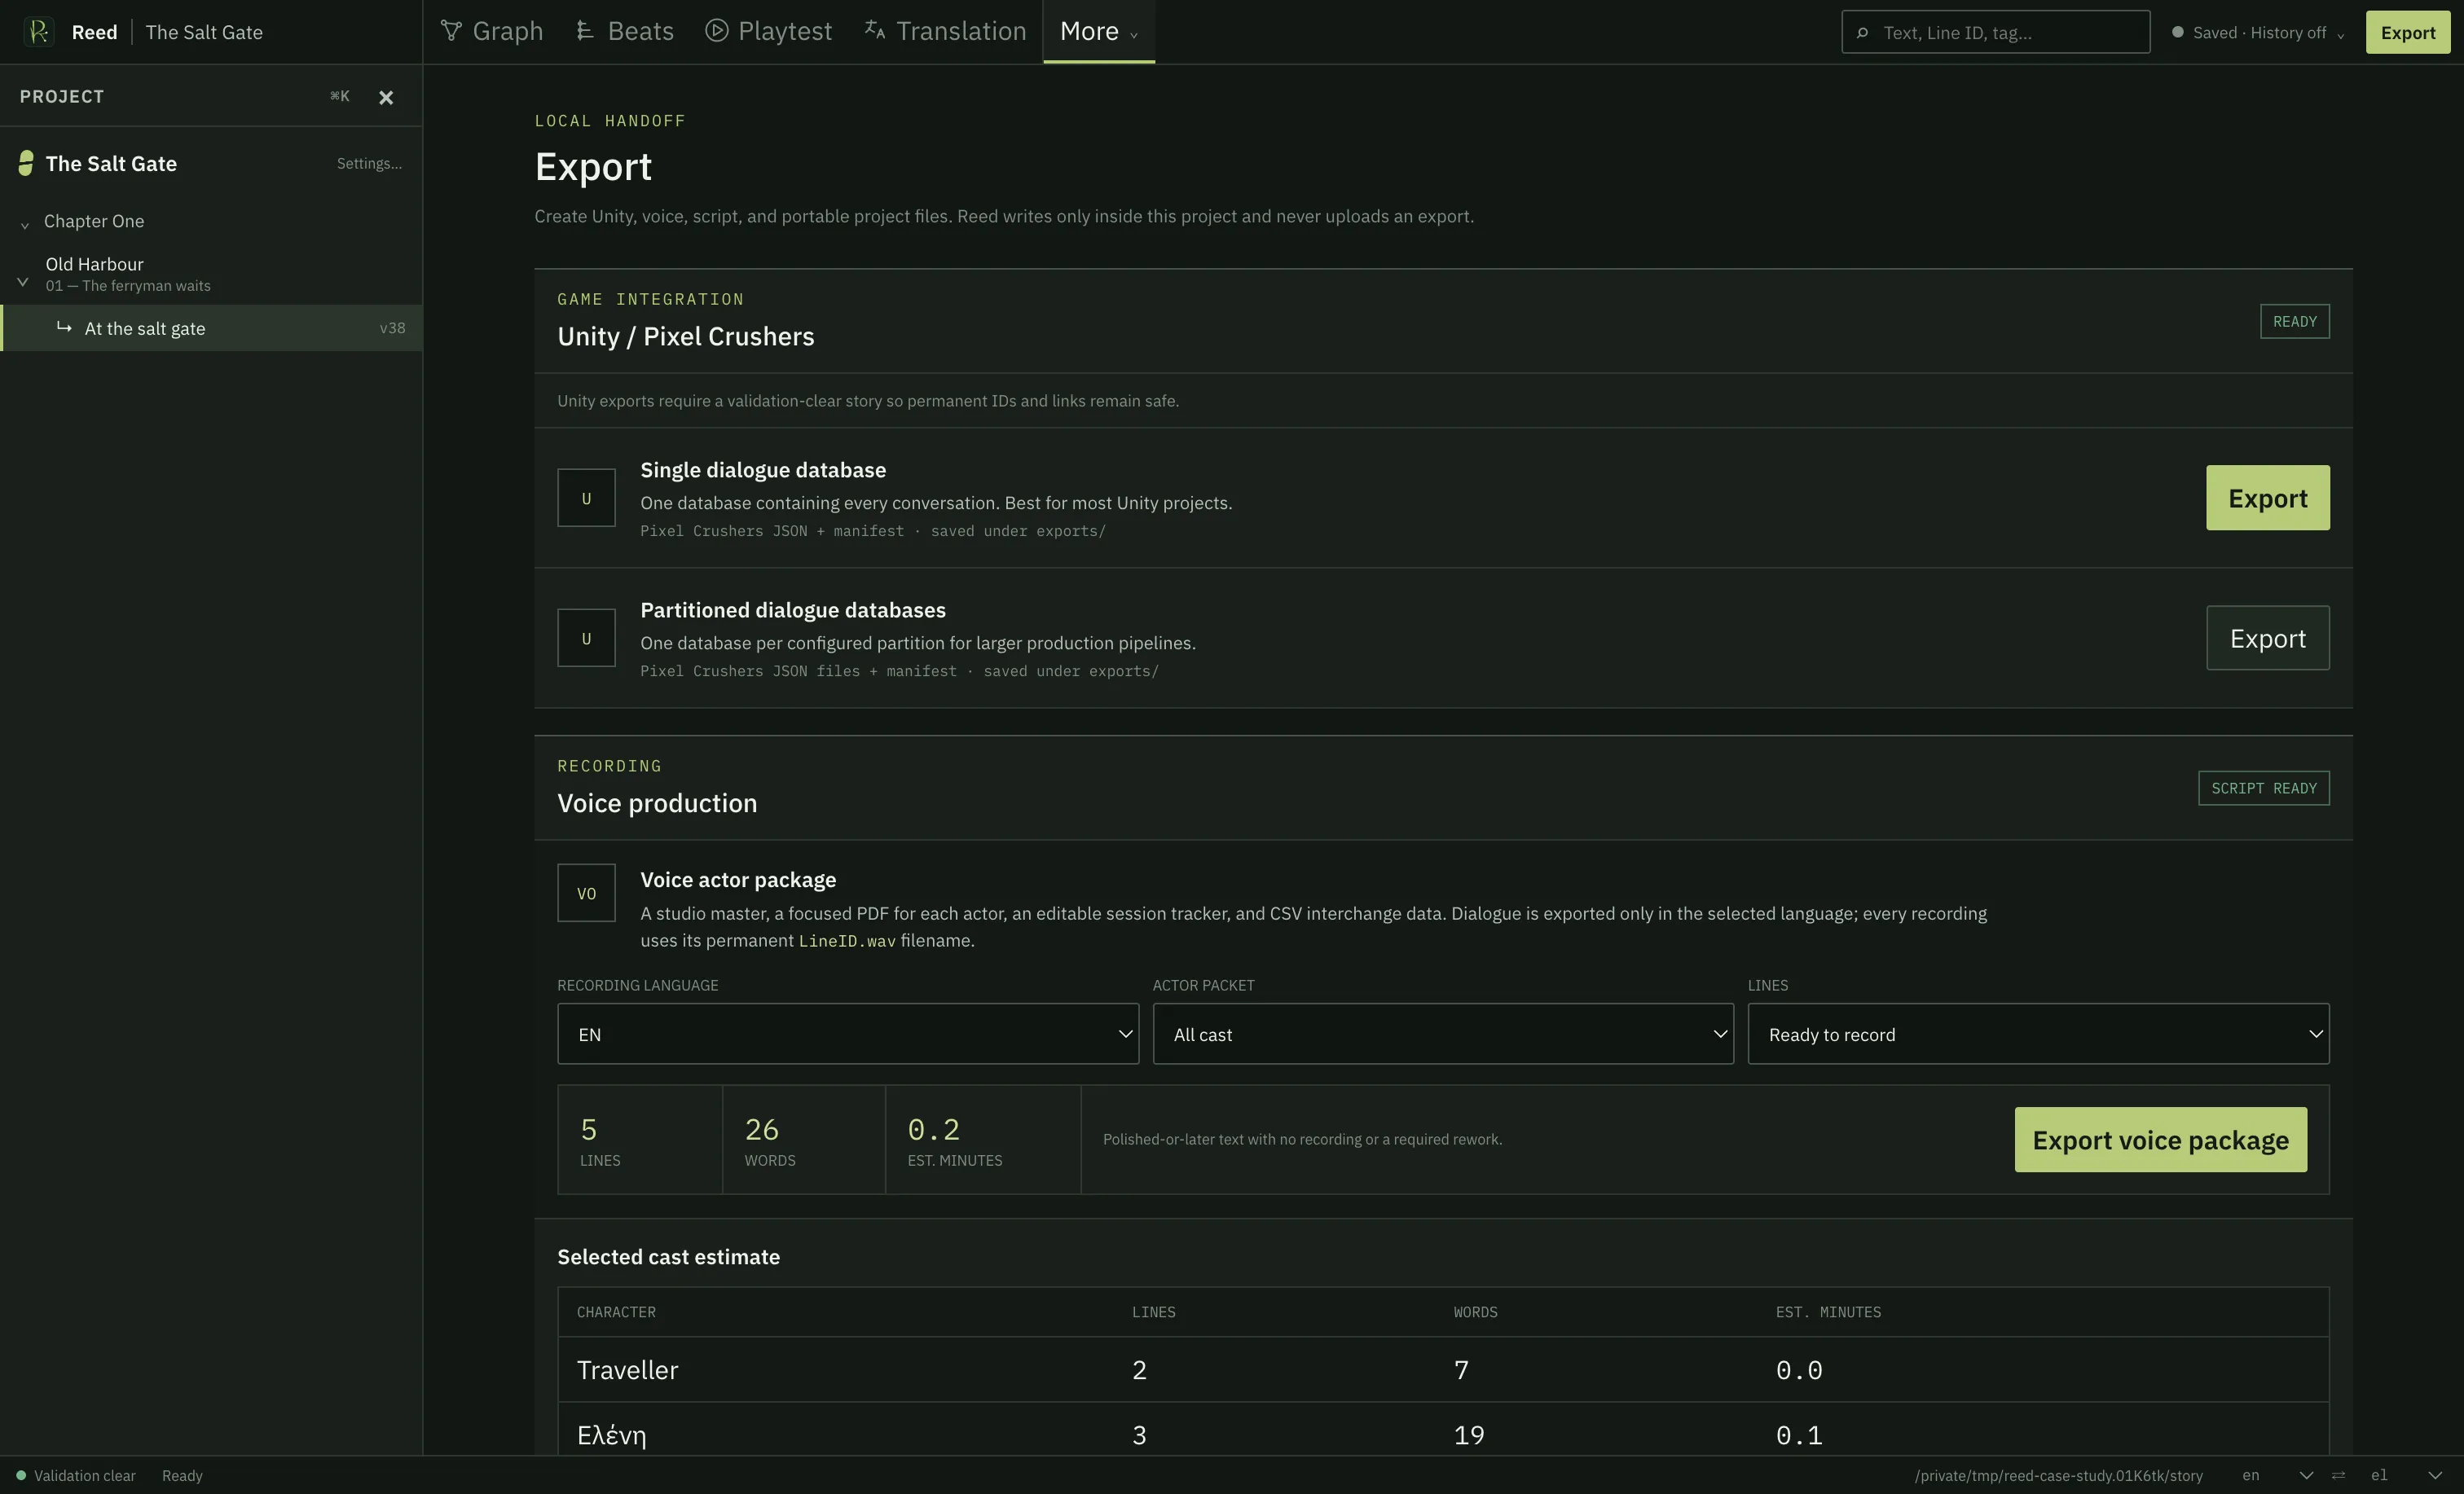Click the U icon for Single dialogue database

point(586,498)
